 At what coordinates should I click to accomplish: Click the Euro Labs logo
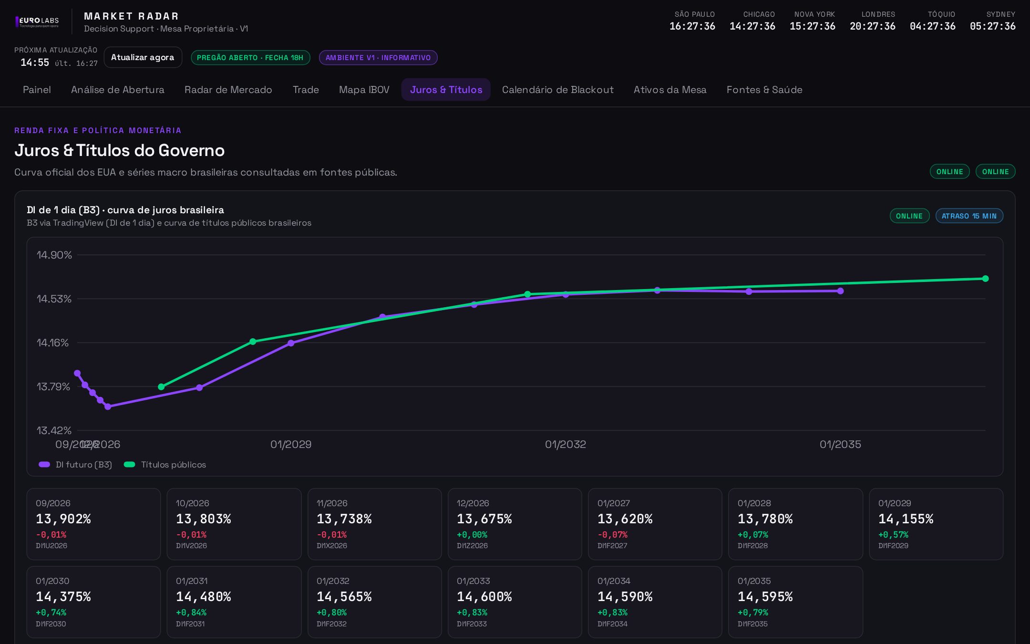tap(37, 21)
